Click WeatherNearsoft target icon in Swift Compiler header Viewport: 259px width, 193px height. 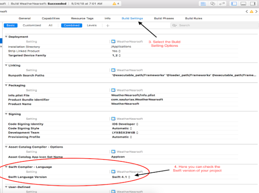[113, 172]
